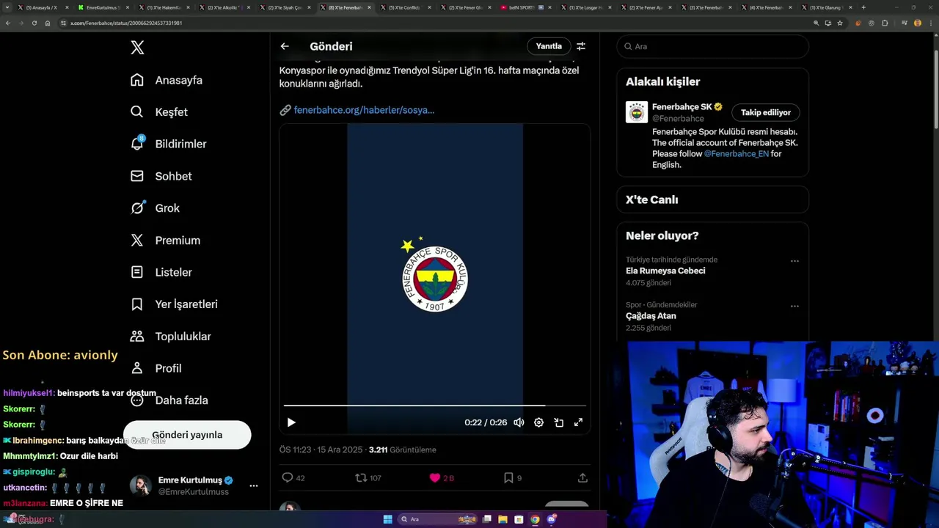Unlike the post via the heart icon
The image size is (939, 528).
coord(435,477)
